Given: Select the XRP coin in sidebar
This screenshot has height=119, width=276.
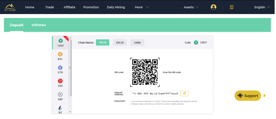Looking at the screenshot, I should [x=60, y=96].
